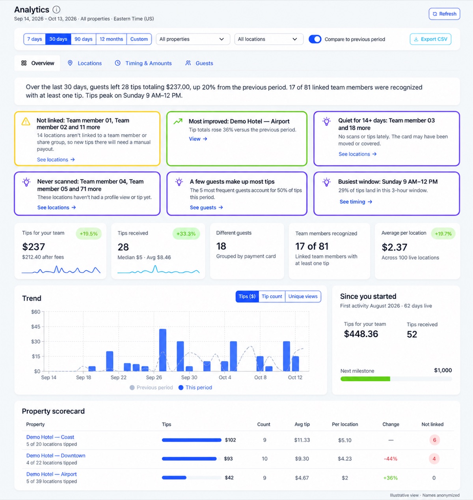The image size is (473, 500).
Task: Toggle This period legend item
Action: click(x=195, y=388)
